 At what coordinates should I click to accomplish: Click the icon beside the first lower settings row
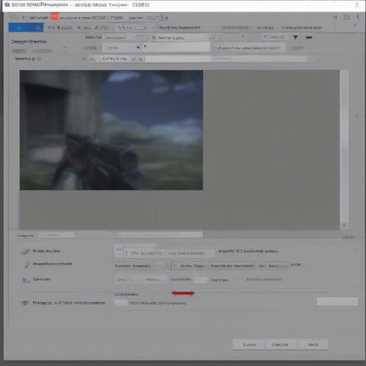tap(25, 251)
